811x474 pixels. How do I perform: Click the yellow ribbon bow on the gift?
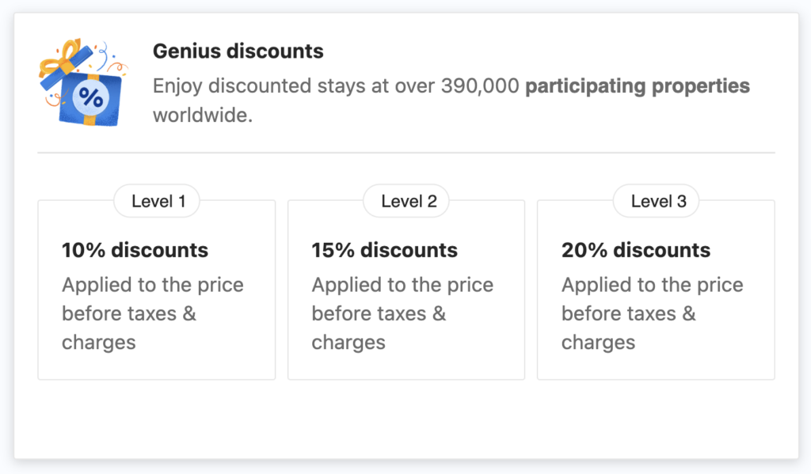pos(61,59)
